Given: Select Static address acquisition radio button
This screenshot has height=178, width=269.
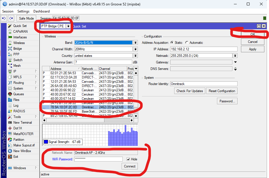Looking at the screenshot, I should click(x=172, y=43).
